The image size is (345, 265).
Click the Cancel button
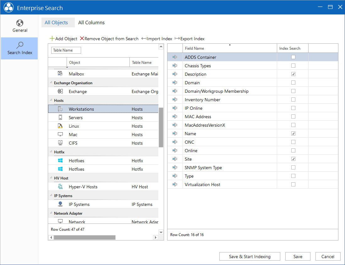(328, 257)
